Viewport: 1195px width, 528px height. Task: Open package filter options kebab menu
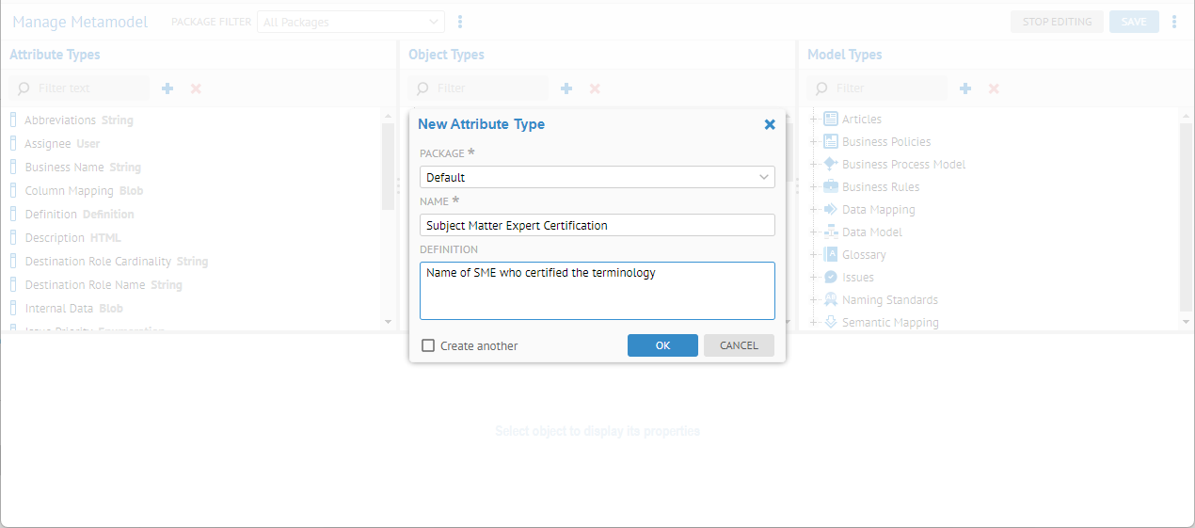pyautogui.click(x=460, y=22)
